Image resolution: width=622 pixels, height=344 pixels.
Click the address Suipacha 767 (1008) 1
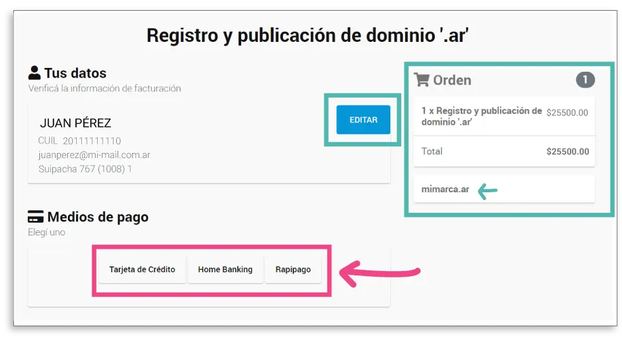85,169
